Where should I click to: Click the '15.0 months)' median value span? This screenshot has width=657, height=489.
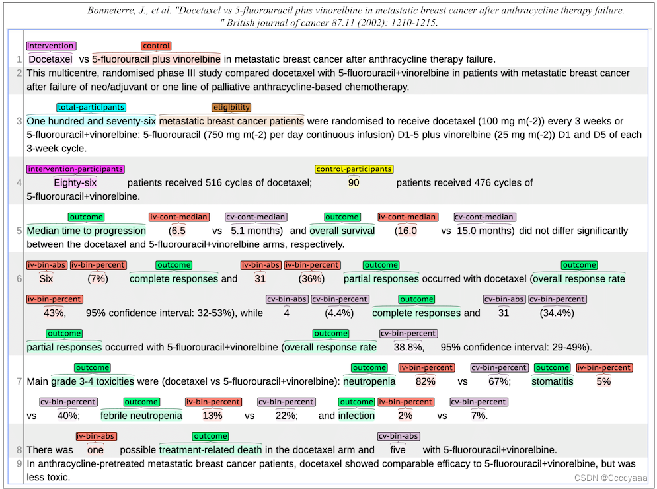point(485,231)
